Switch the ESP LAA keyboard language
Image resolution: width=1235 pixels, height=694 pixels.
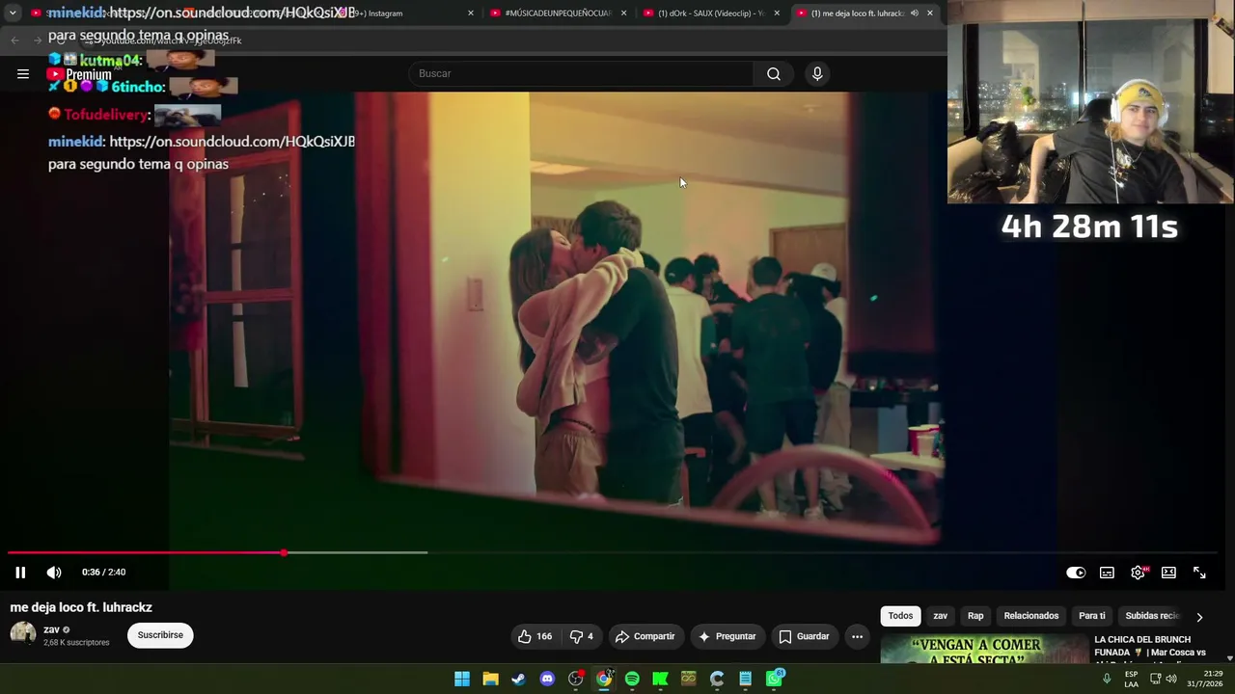pos(1131,680)
